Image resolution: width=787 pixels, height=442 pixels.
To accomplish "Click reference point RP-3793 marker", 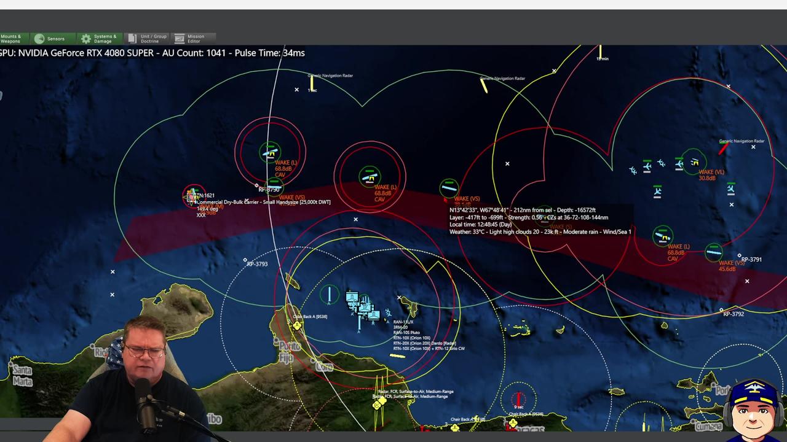I will pos(245,260).
